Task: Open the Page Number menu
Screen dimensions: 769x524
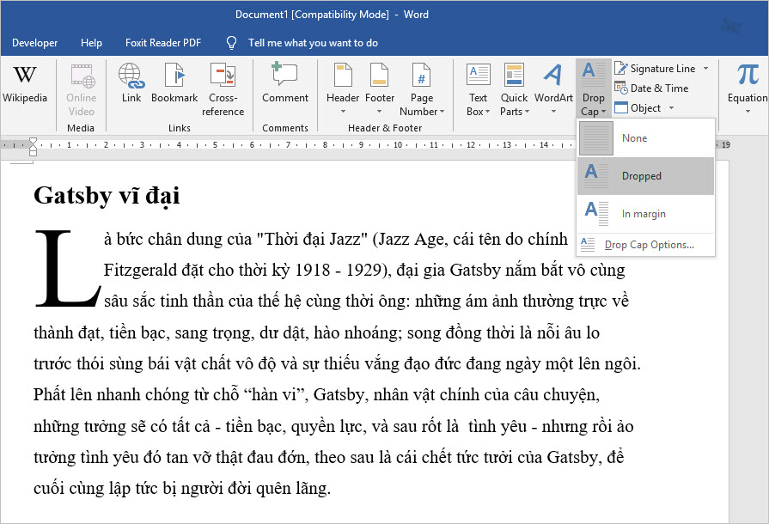Action: pyautogui.click(x=422, y=89)
